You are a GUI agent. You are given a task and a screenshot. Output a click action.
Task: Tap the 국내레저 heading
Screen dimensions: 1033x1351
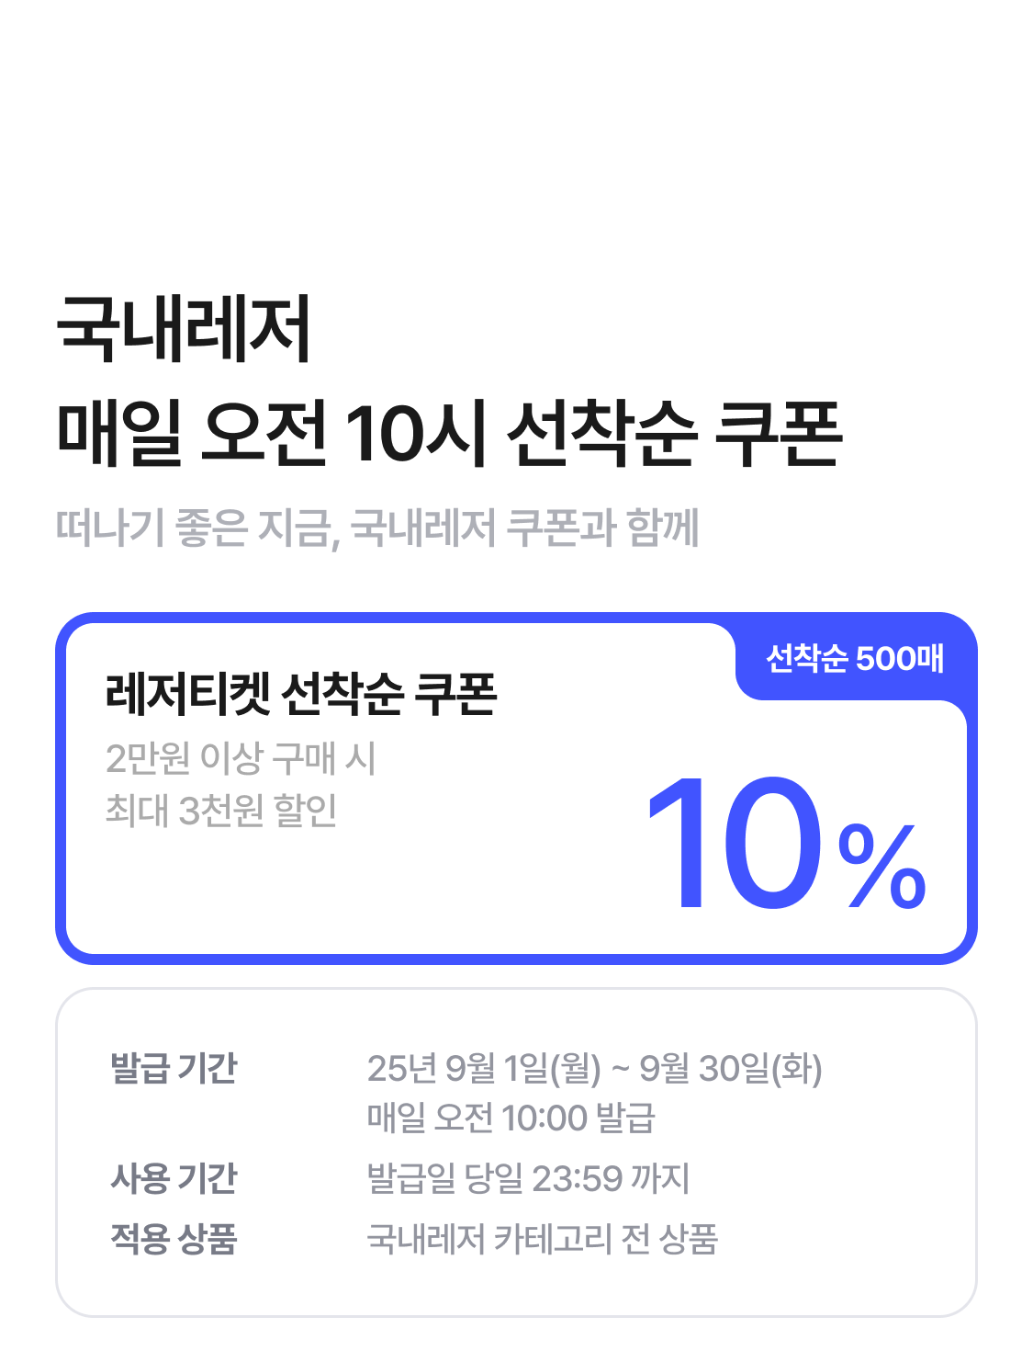coord(184,328)
